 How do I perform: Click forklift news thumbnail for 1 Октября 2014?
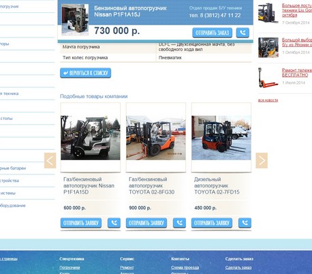268,48
